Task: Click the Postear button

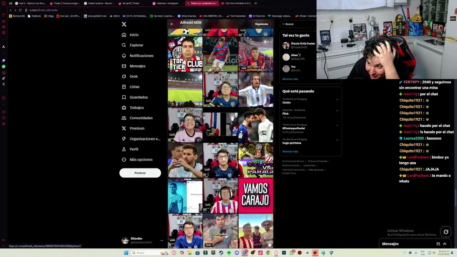Action: click(140, 173)
